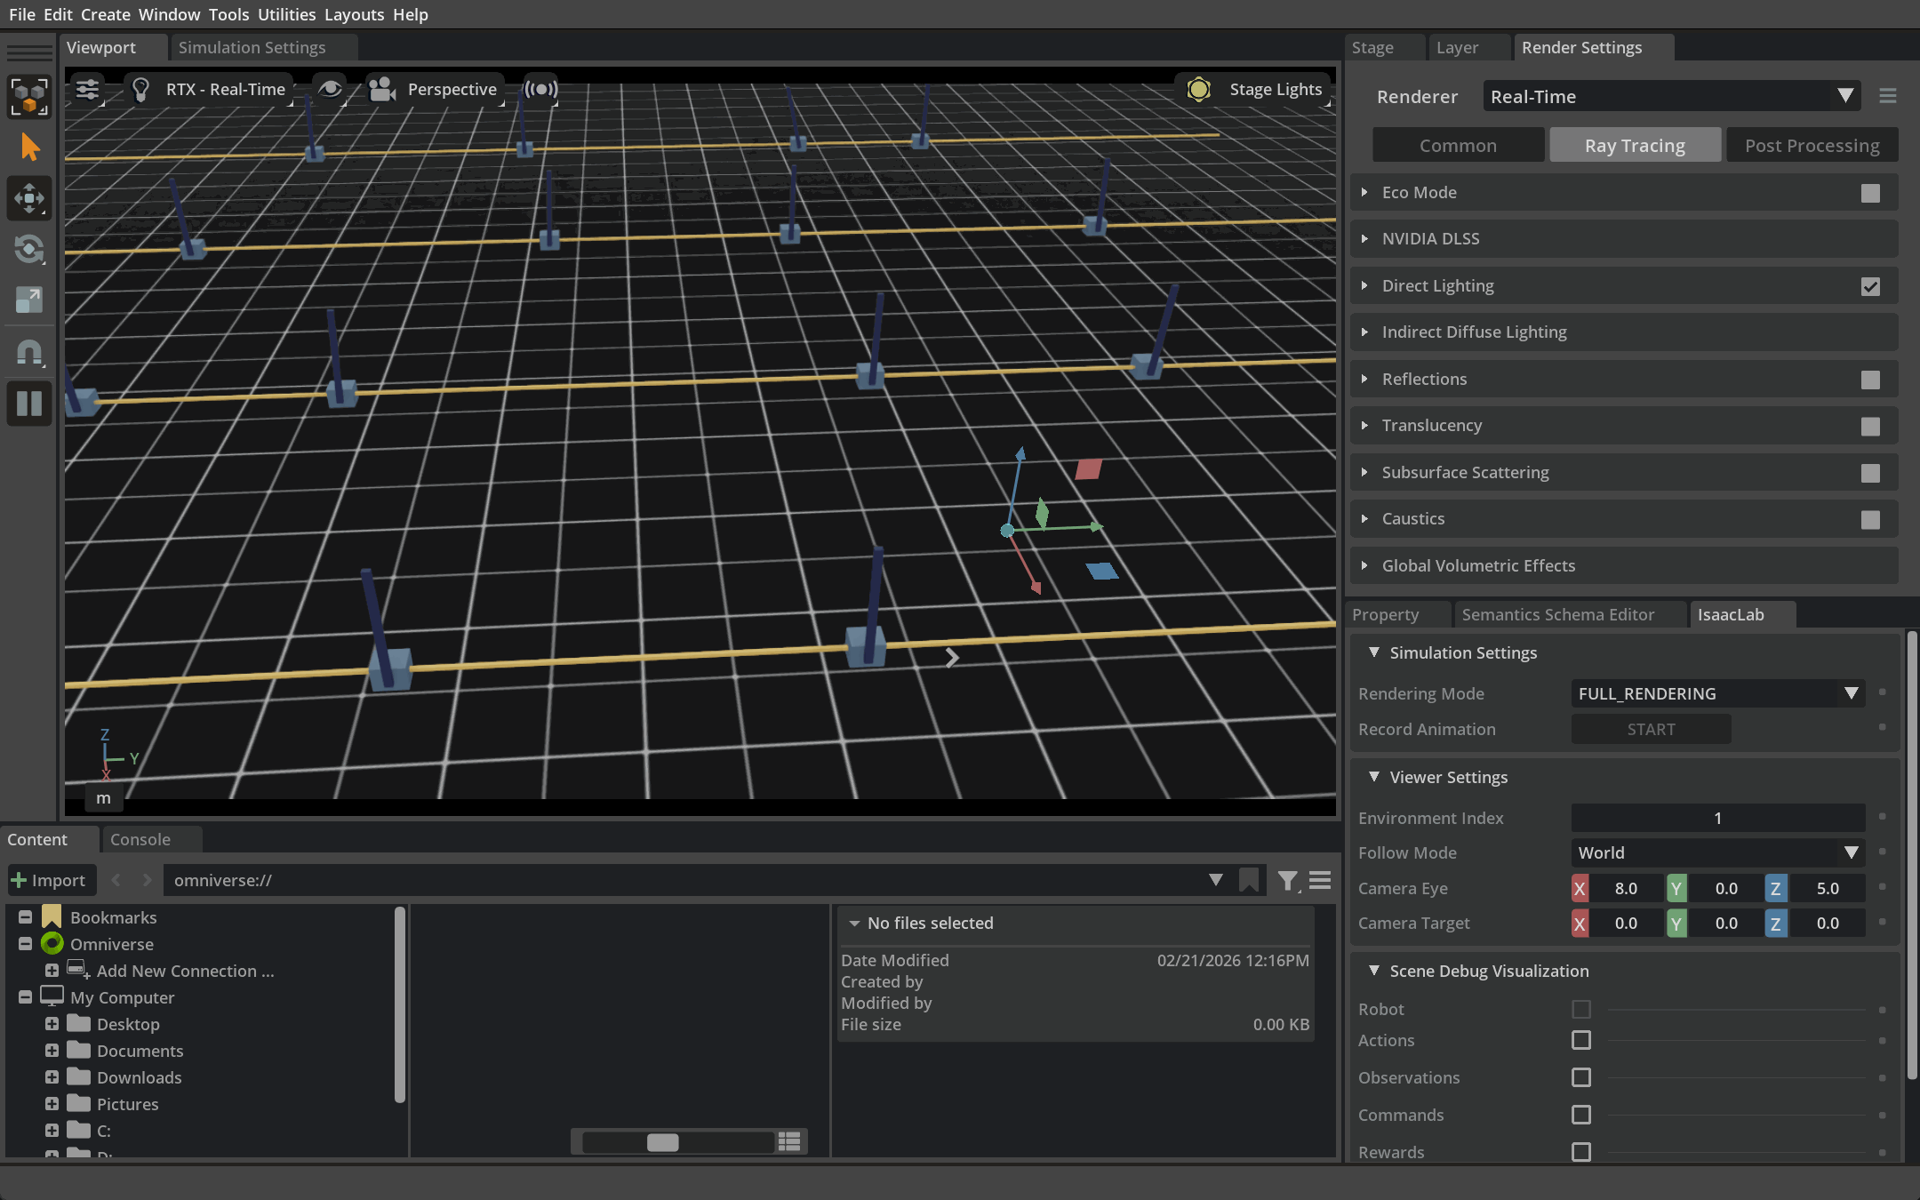Switch to the Post Processing tab
Screen dimensions: 1920x1200
[1812, 145]
